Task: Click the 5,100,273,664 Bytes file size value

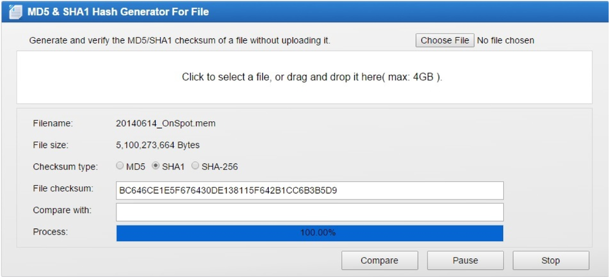Action: click(158, 145)
